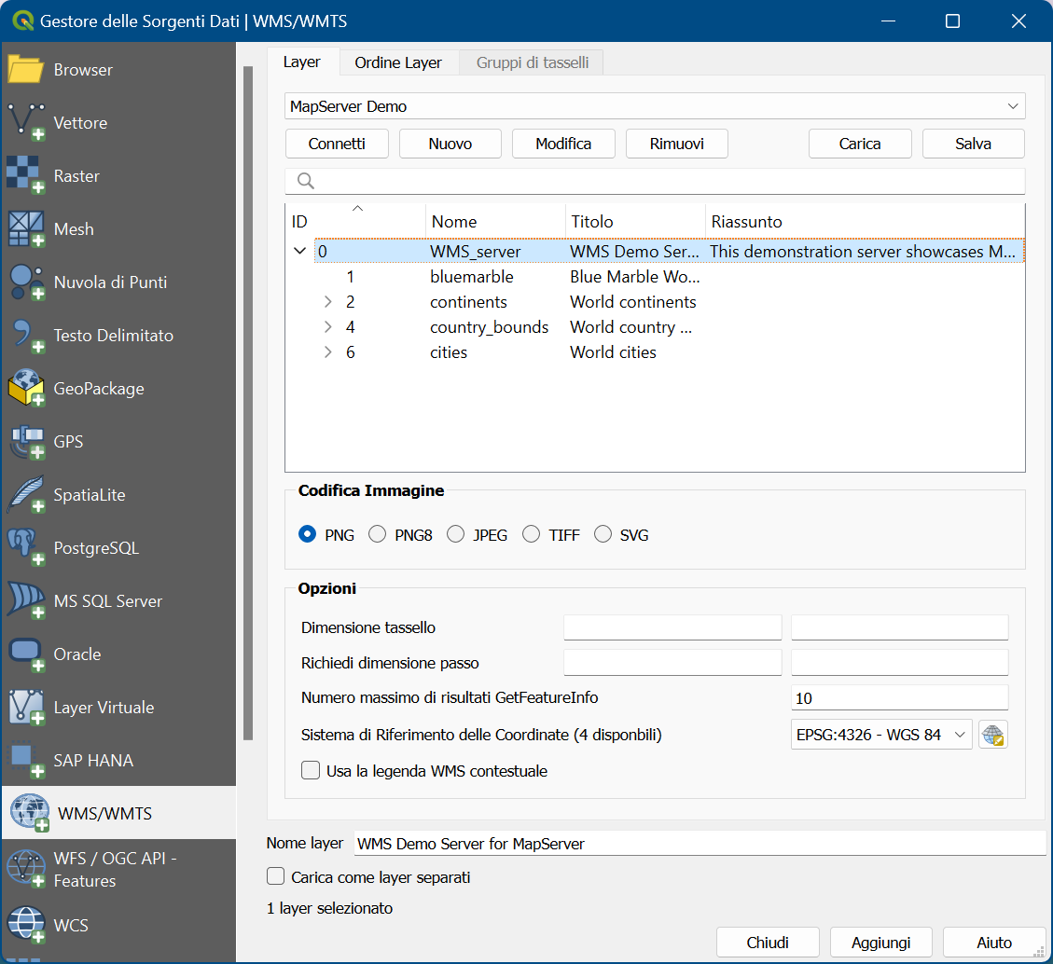Click the Connetti button
Image resolution: width=1053 pixels, height=964 pixels.
tap(337, 144)
